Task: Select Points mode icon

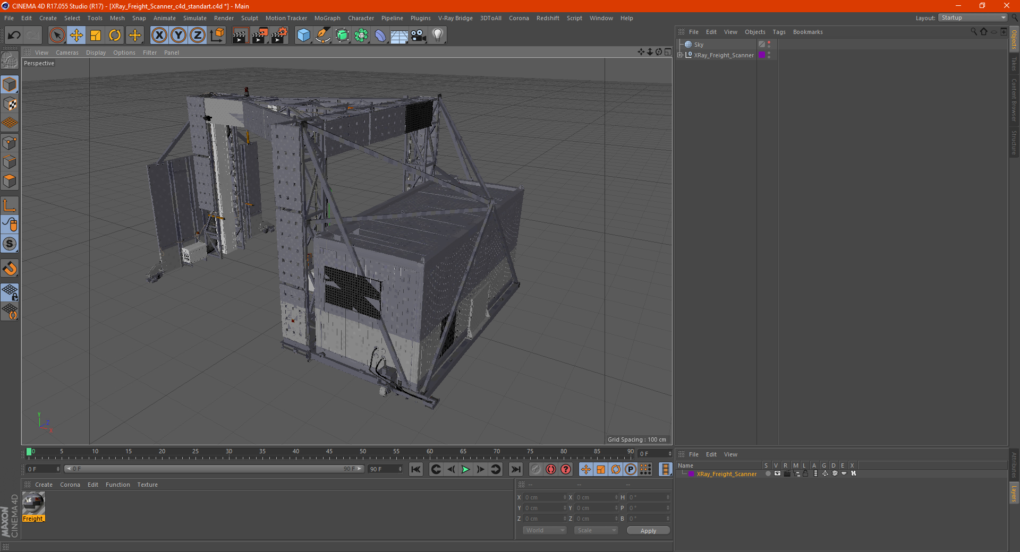Action: click(x=10, y=143)
